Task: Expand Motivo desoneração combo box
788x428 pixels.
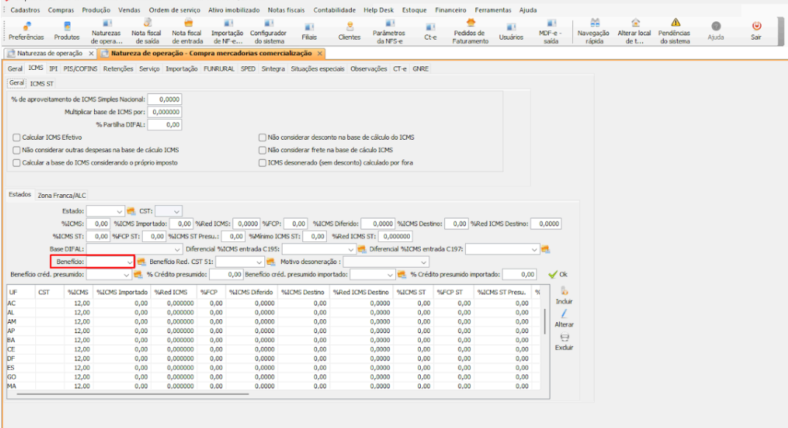Action: tap(423, 262)
